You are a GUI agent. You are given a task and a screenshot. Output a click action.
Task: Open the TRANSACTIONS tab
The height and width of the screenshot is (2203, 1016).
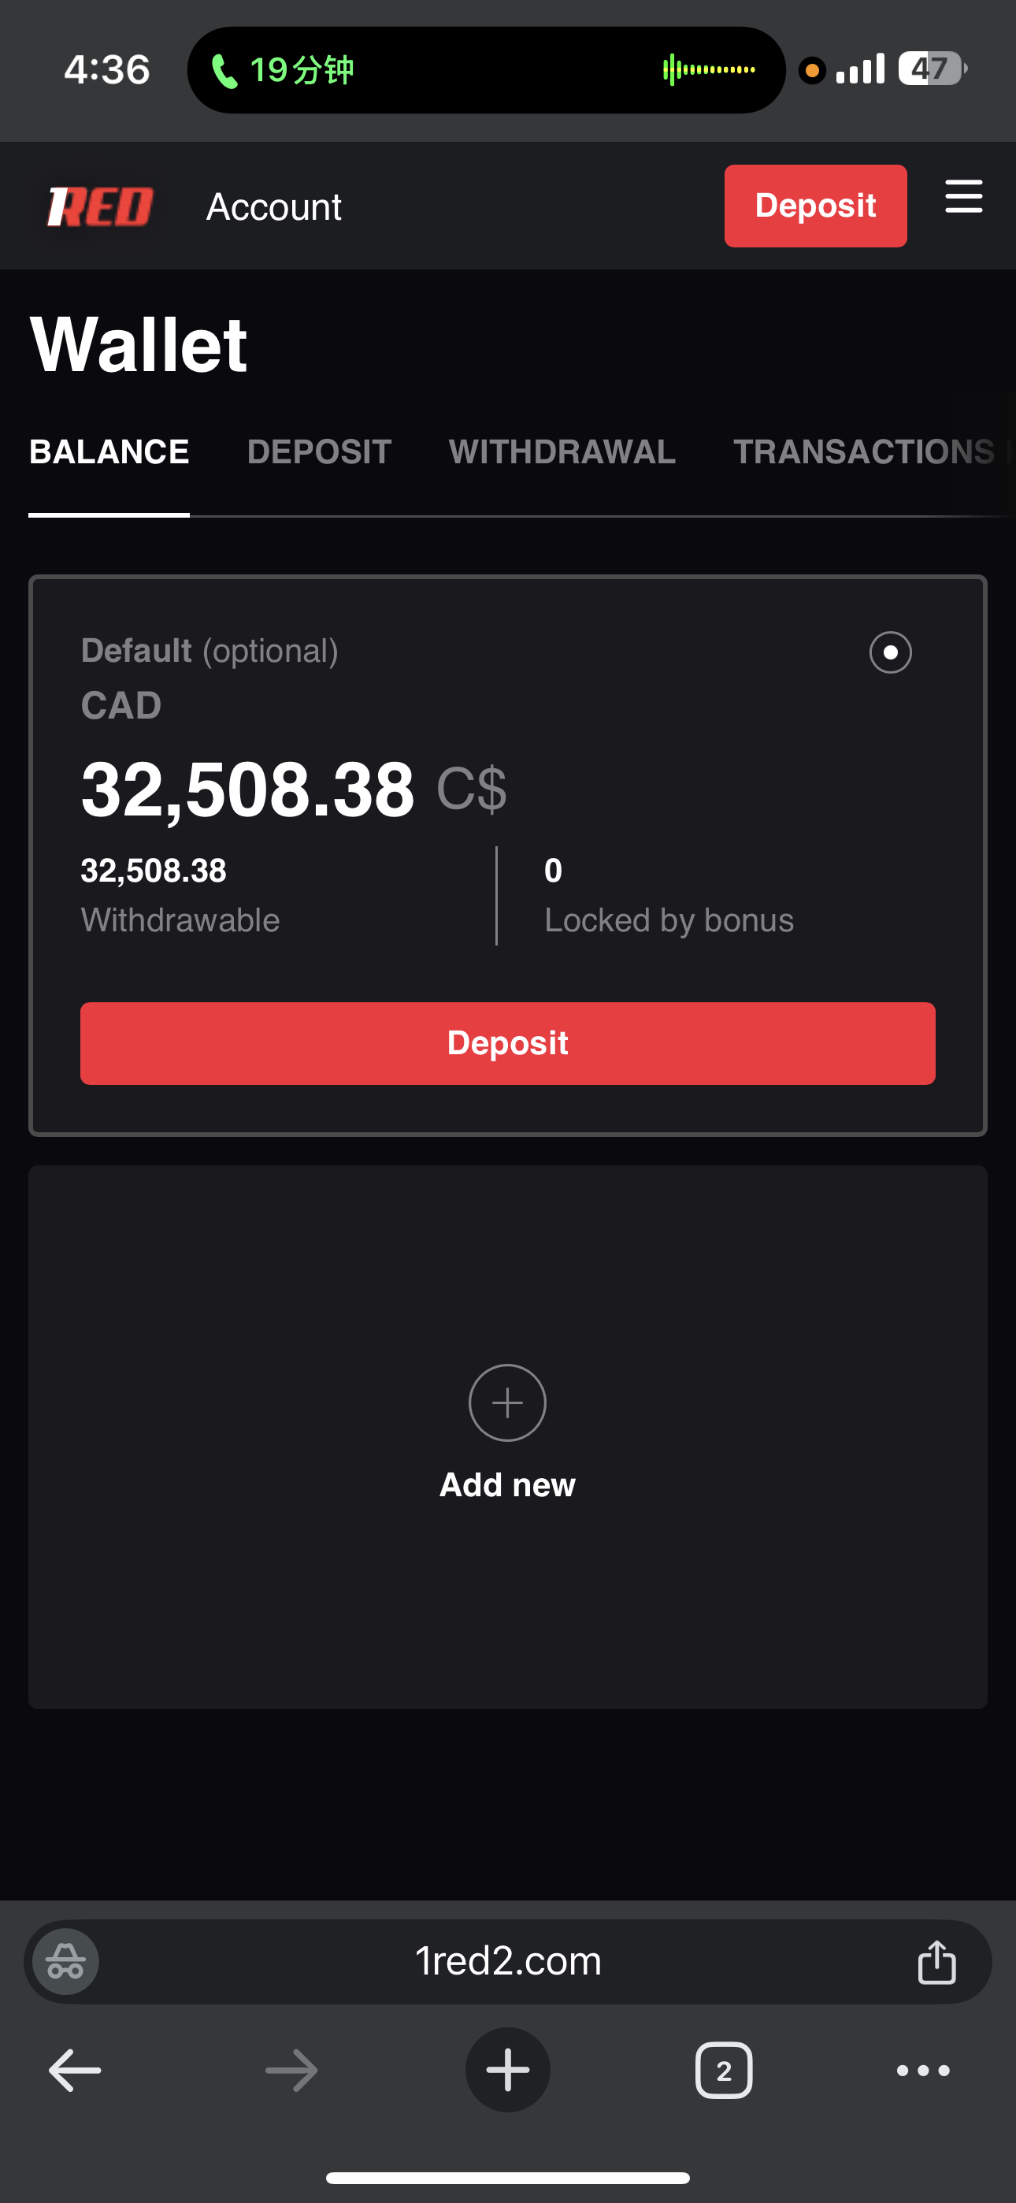[x=864, y=451]
